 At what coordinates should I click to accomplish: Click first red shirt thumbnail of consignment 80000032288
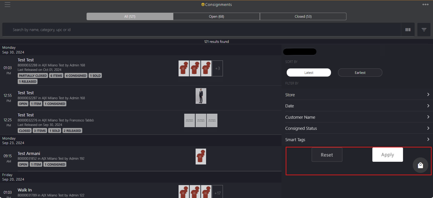[x=184, y=69]
